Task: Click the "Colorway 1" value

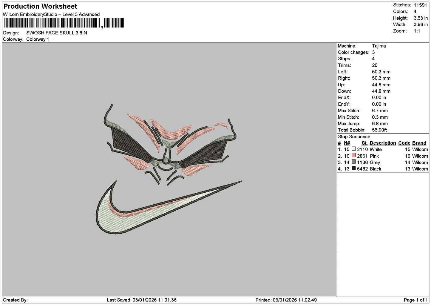Action: 38,39
